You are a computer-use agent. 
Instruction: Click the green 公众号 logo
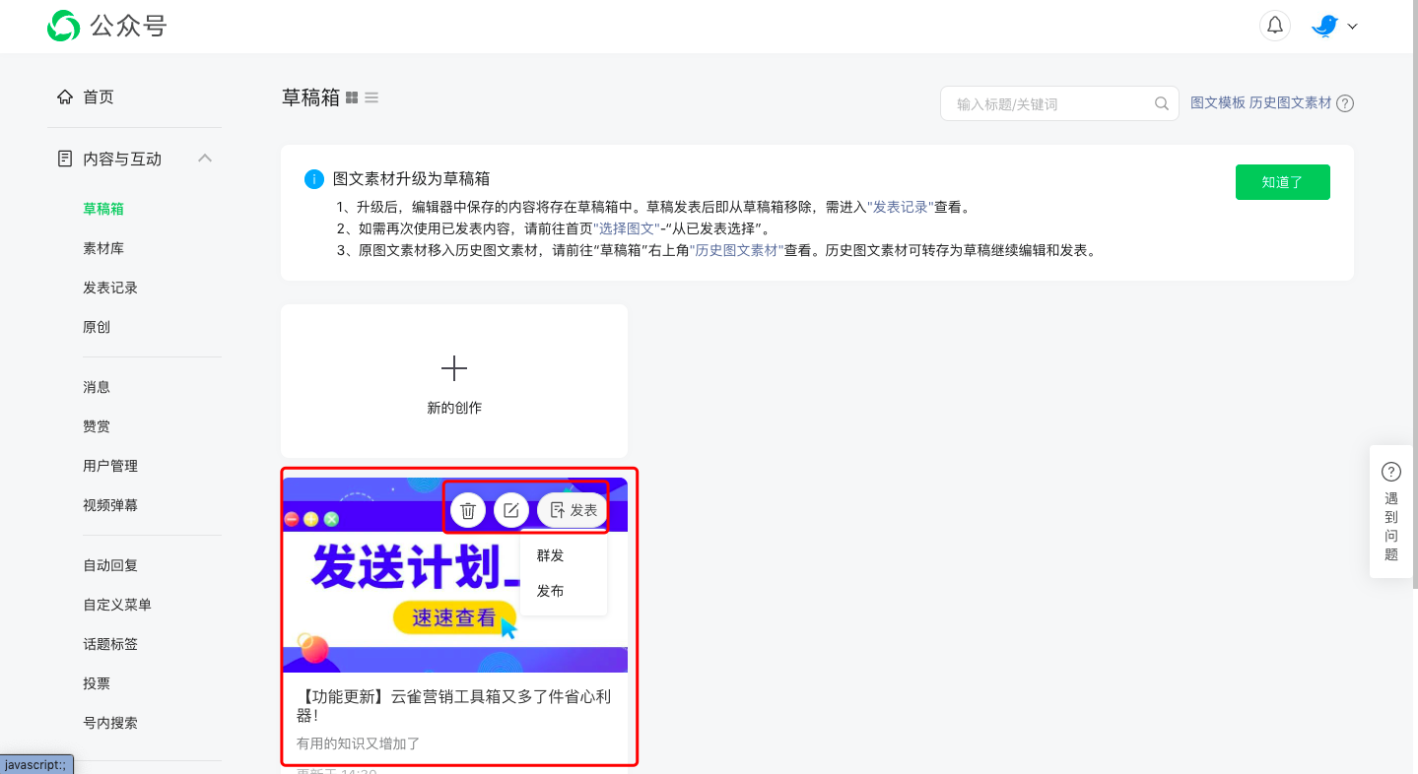pyautogui.click(x=62, y=25)
